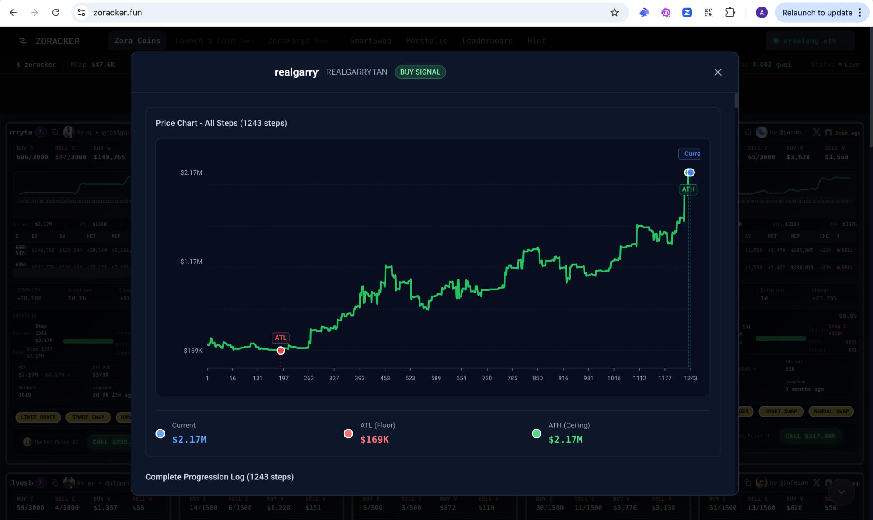Open the Chrome three-dot menu
The image size is (873, 520).
[860, 13]
